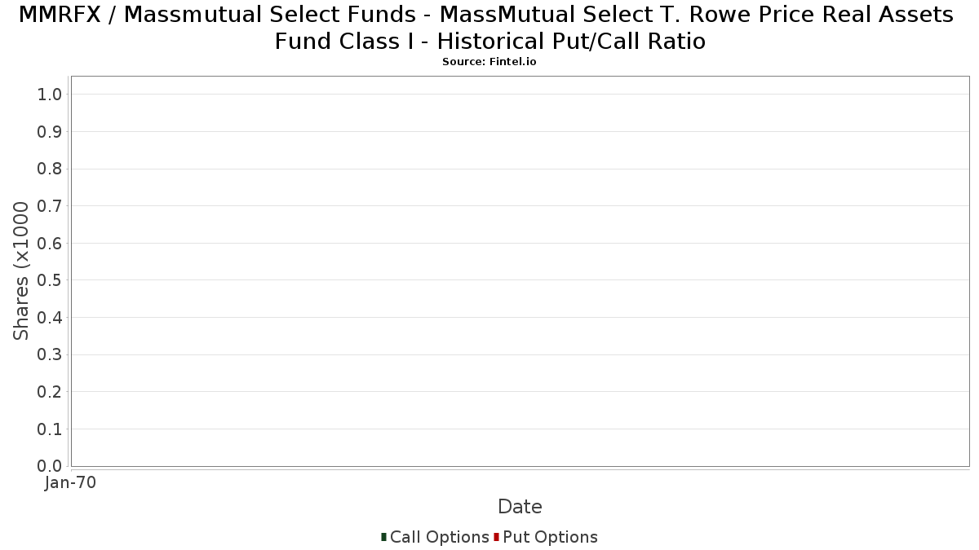Screen dimensions: 979x550
Task: Click the Shares (x1000 y-axis title
Action: click(22, 271)
